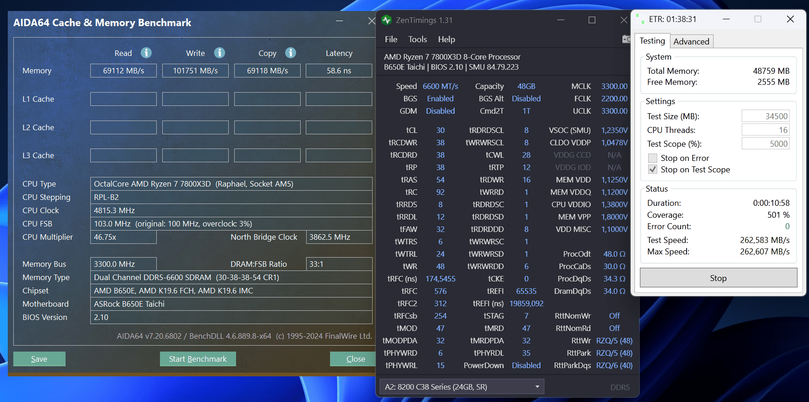Click the ZenTimings screenshot camera icon

coord(626,39)
